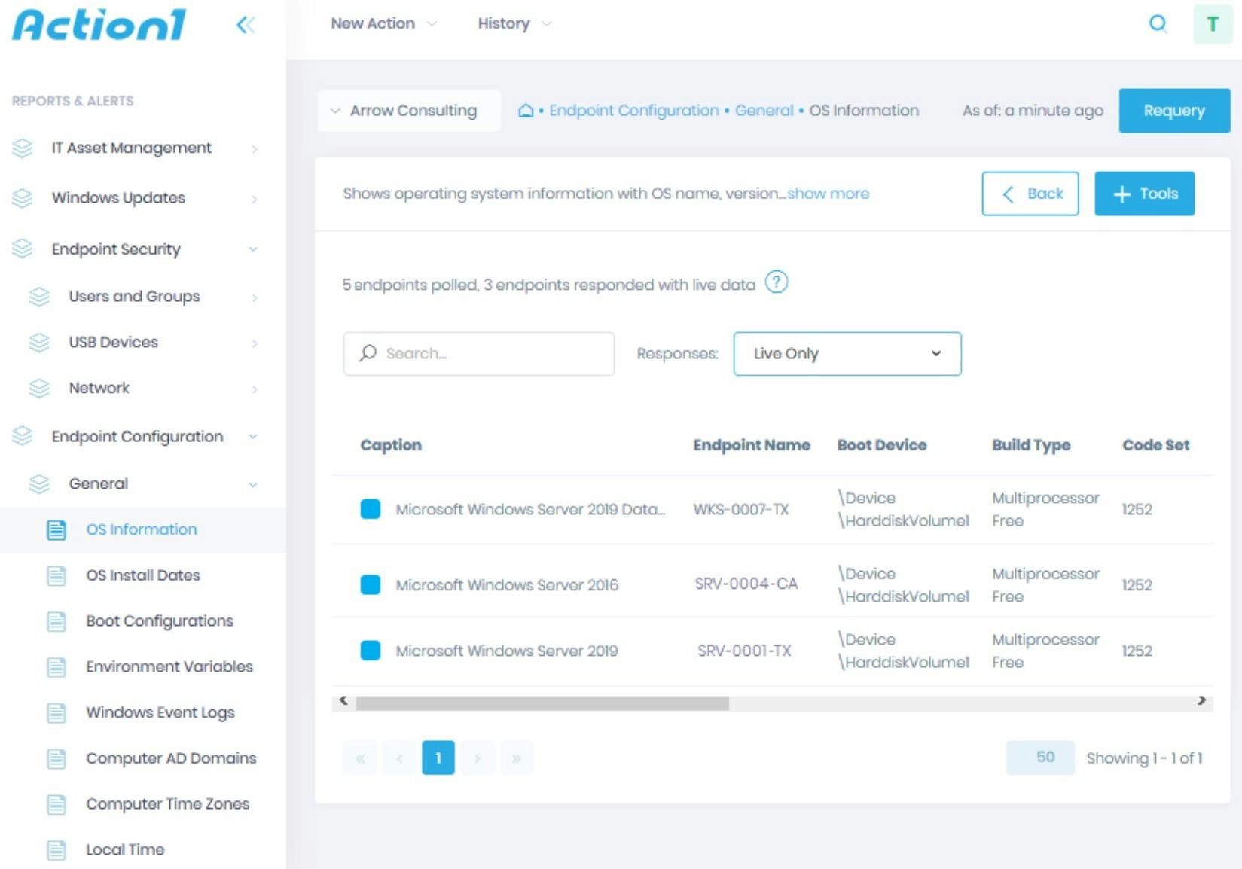Screen dimensions: 1242x869
Task: Select Windows Event Logs report
Action: [160, 712]
